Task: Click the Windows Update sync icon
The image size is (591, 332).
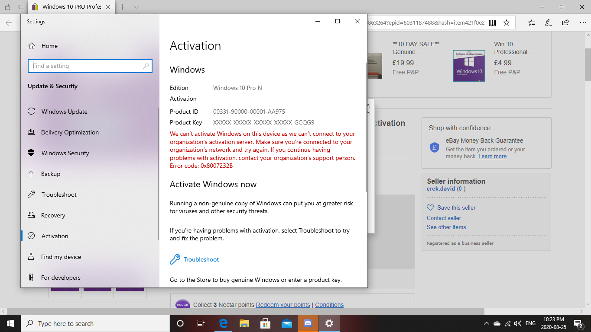Action: pyautogui.click(x=31, y=112)
